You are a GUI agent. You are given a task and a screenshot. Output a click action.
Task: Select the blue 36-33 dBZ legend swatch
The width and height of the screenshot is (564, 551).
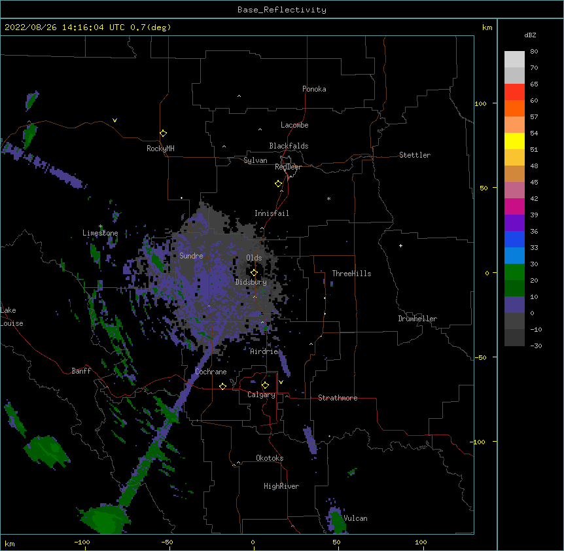click(x=514, y=239)
